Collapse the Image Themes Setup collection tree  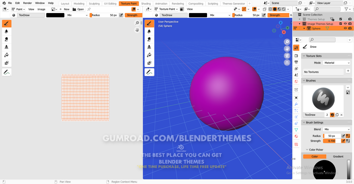[x=300, y=24]
